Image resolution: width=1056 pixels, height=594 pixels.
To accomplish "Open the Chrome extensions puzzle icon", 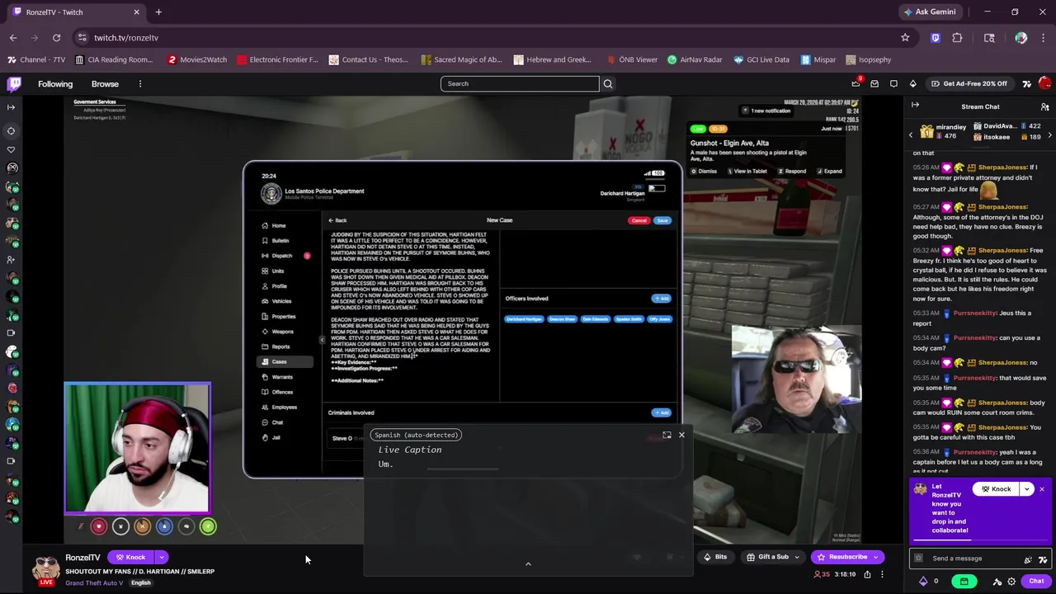I will (957, 37).
